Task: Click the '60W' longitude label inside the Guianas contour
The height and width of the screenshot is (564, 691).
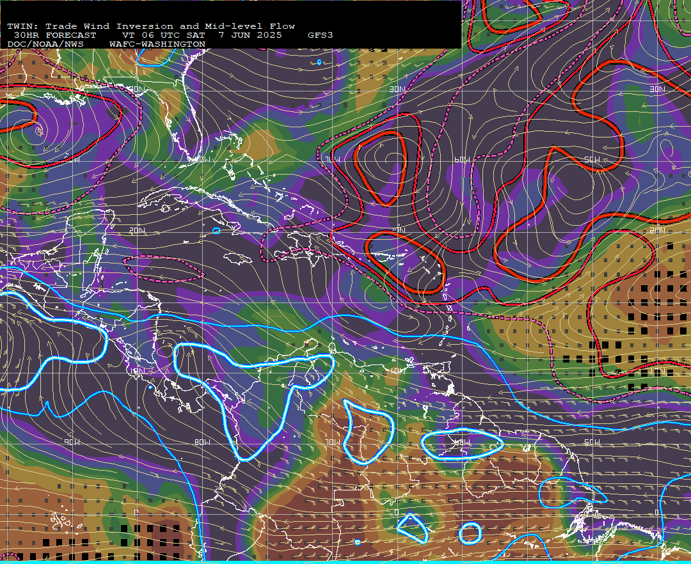Action: 462,442
